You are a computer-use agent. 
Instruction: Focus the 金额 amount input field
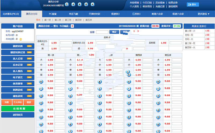tap(102, 32)
